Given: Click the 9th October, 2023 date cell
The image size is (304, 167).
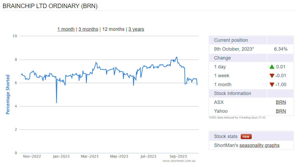Looking at the screenshot, I should 234,49.
